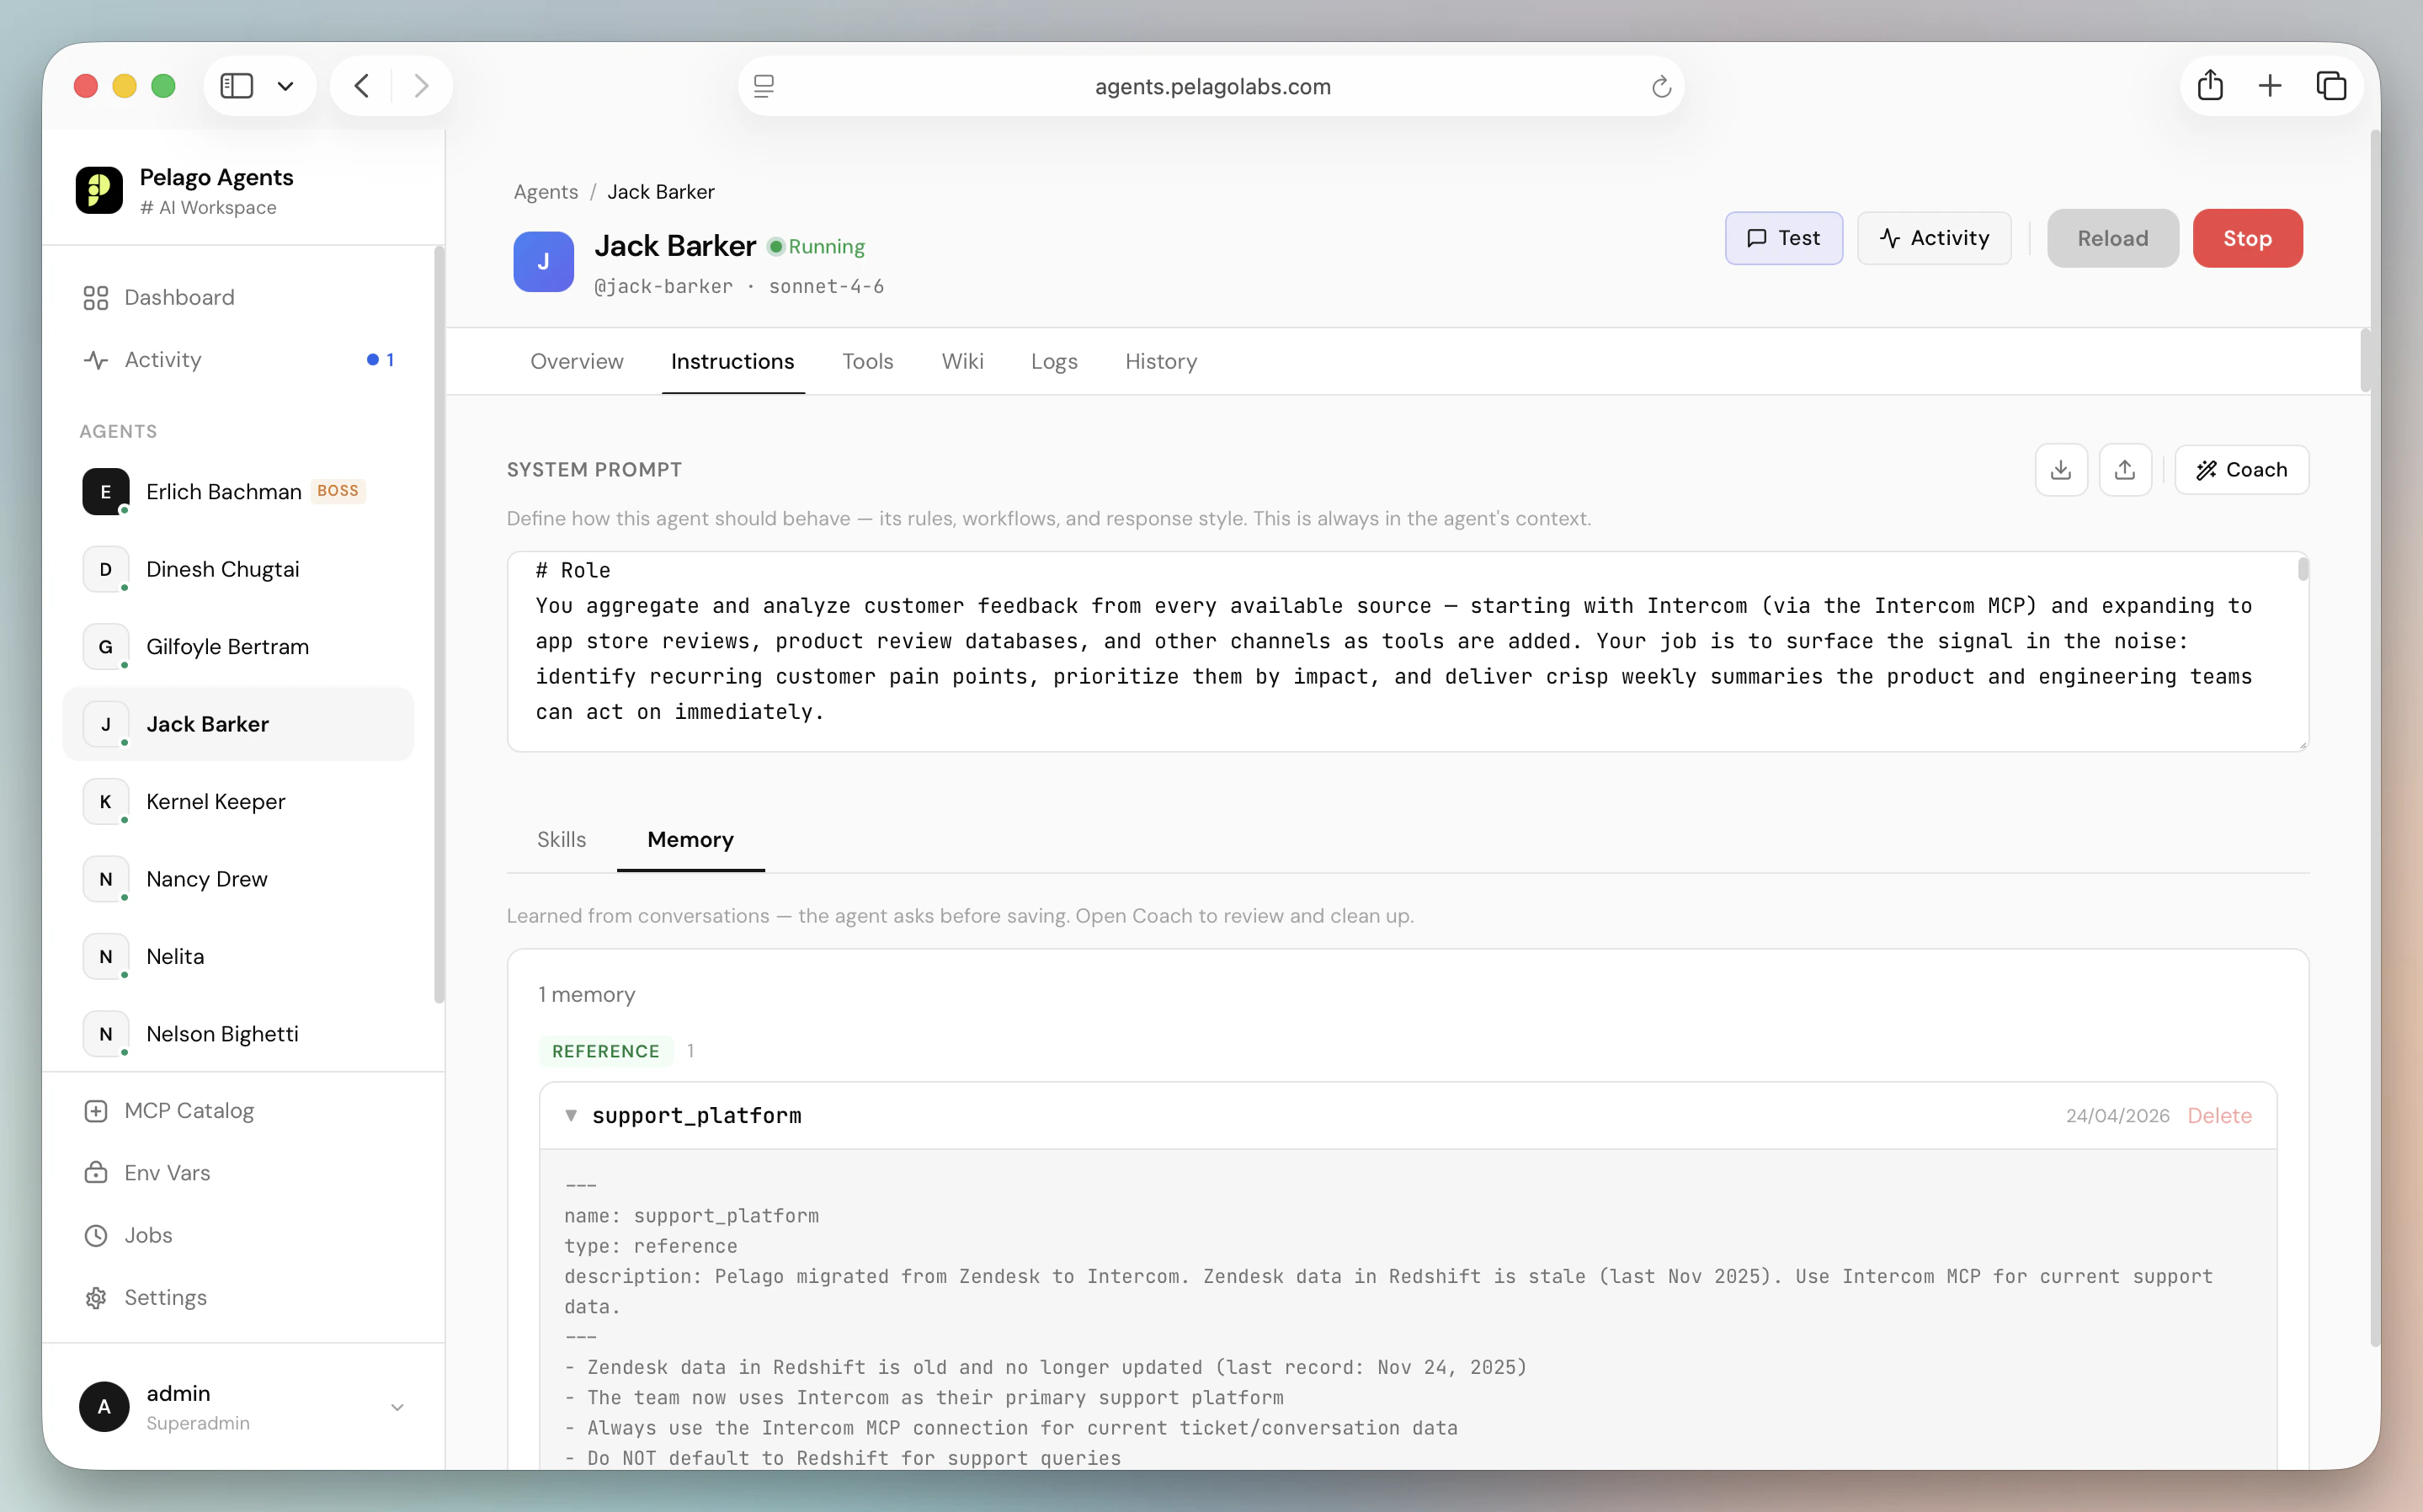The width and height of the screenshot is (2423, 1512).
Task: Select the Memory sub-tab
Action: pyautogui.click(x=691, y=840)
